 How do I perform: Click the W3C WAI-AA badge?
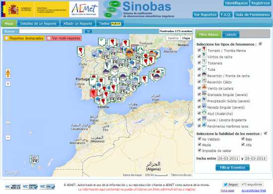(x=13, y=187)
